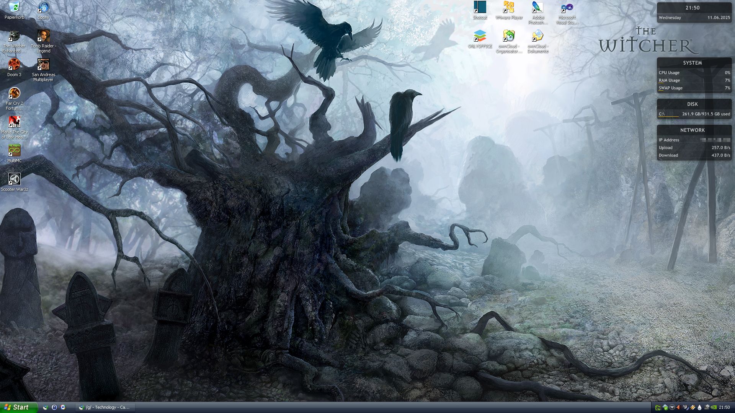Select San Andreas Multiplayer shortcut
The height and width of the screenshot is (413, 735).
point(43,70)
